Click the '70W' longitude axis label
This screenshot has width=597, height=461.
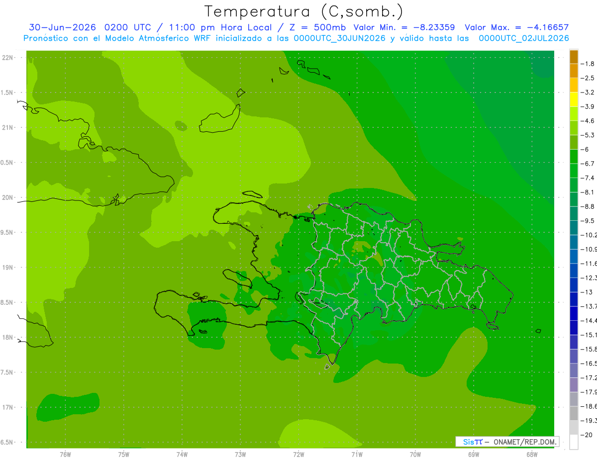pos(415,454)
